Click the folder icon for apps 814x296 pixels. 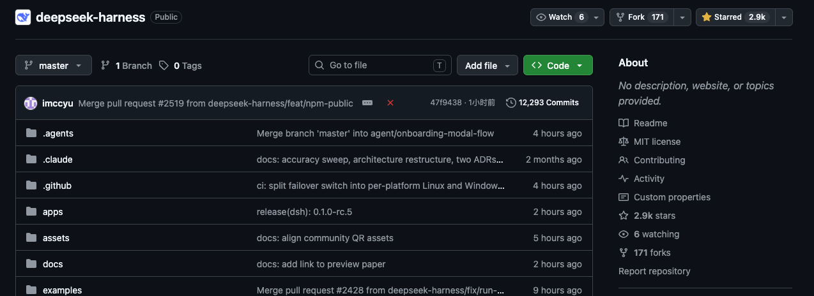[x=31, y=212]
